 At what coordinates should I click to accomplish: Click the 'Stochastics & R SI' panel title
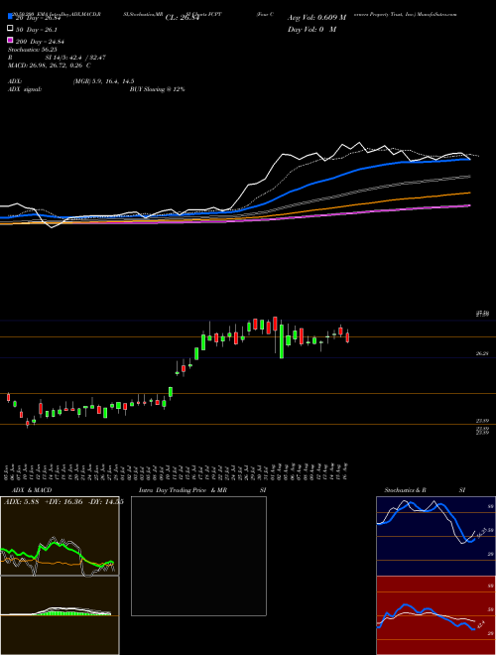coord(425,490)
